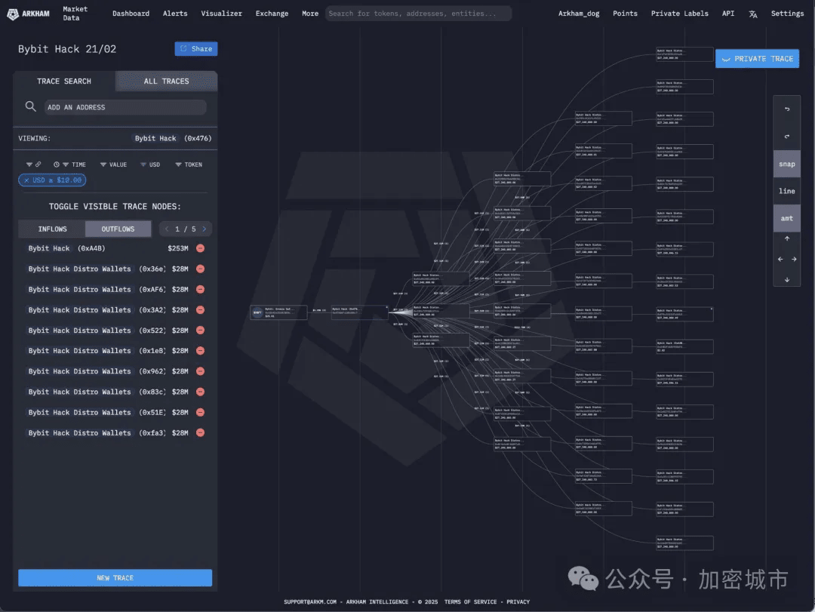
Task: Hide Distro Wallets 0xAF6 node
Action: [x=200, y=289]
